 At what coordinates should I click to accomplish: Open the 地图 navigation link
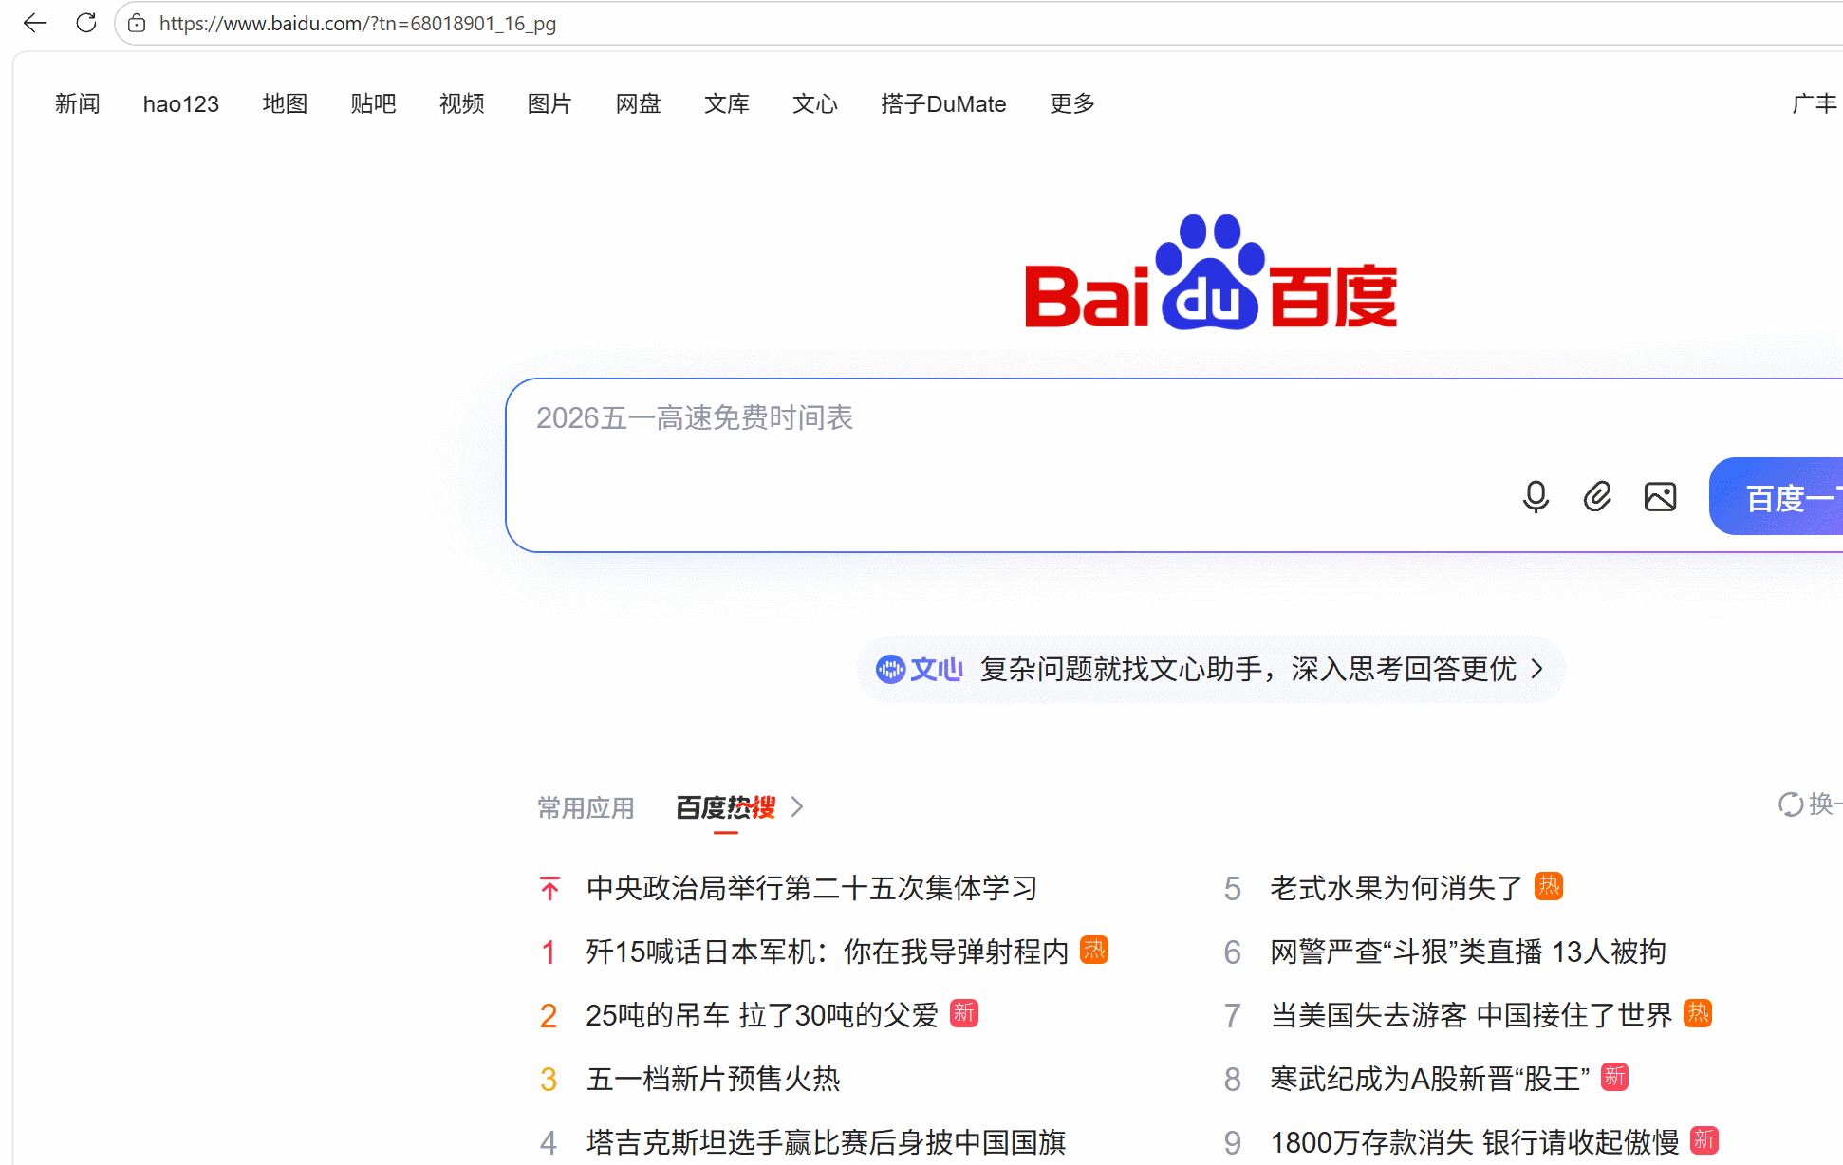click(285, 103)
